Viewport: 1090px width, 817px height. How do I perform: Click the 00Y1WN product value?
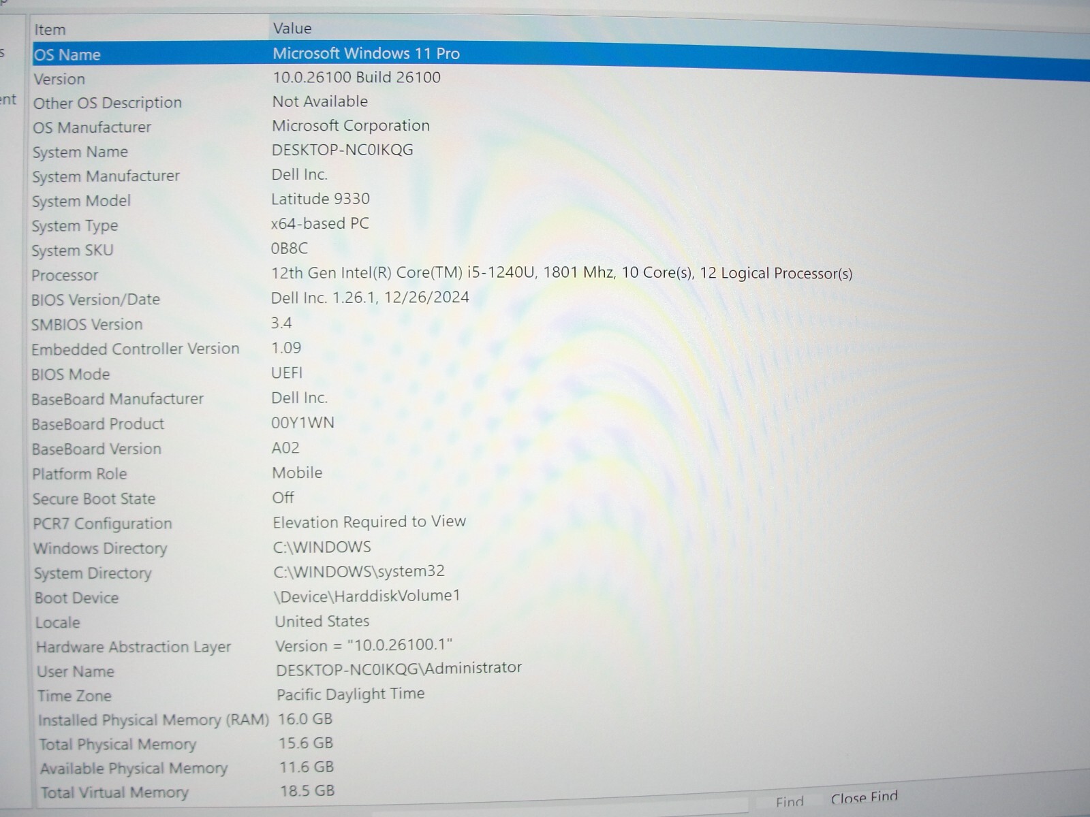click(302, 423)
